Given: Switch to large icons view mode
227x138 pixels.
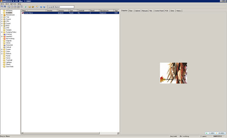Looking at the screenshot, I should point(9,7).
